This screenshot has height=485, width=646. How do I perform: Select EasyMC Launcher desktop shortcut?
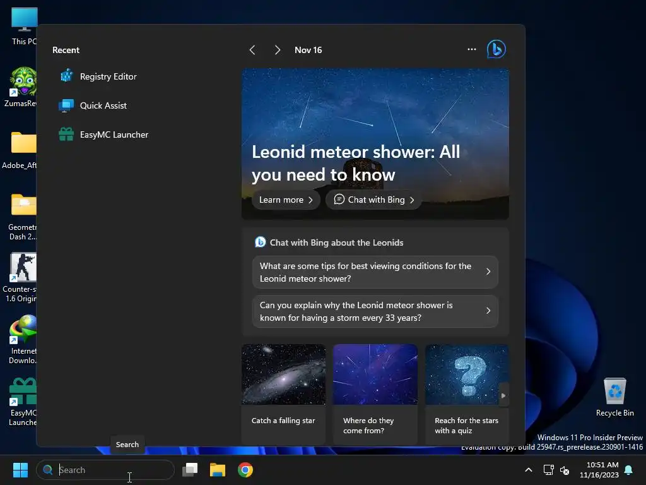pyautogui.click(x=23, y=402)
